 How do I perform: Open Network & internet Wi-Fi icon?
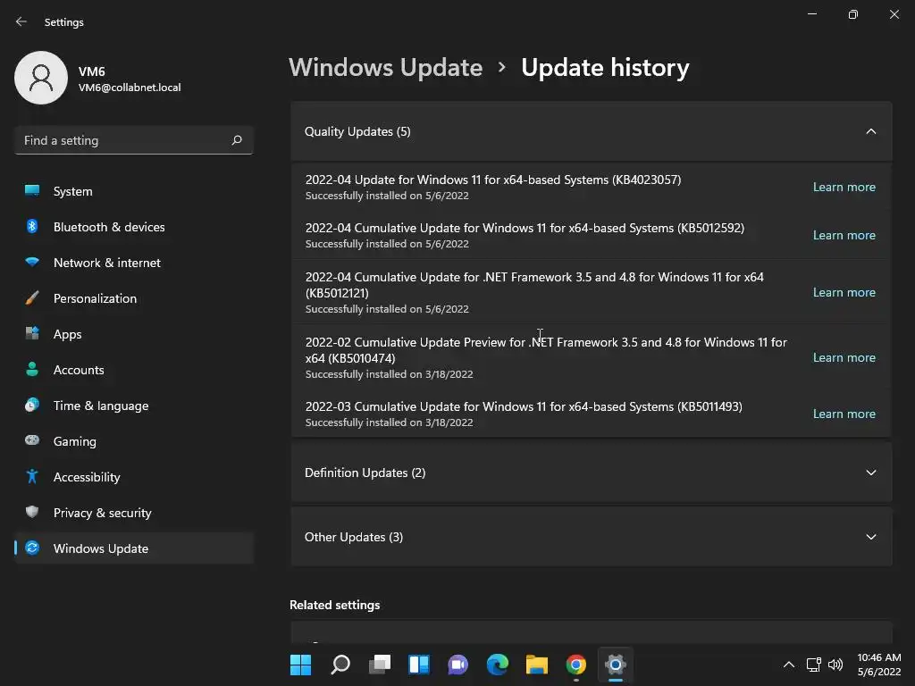pos(32,262)
